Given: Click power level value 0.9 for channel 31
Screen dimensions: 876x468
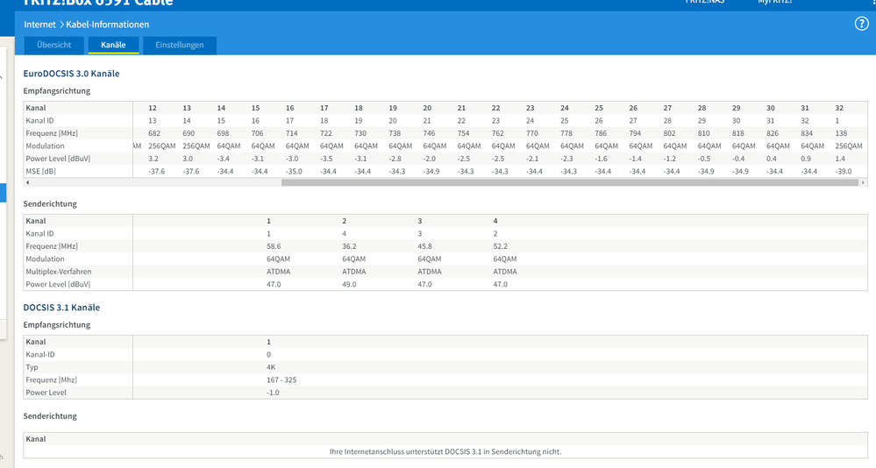Looking at the screenshot, I should pyautogui.click(x=806, y=159).
